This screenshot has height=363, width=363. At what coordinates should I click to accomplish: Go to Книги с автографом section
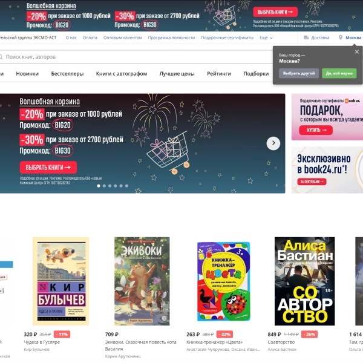point(122,74)
